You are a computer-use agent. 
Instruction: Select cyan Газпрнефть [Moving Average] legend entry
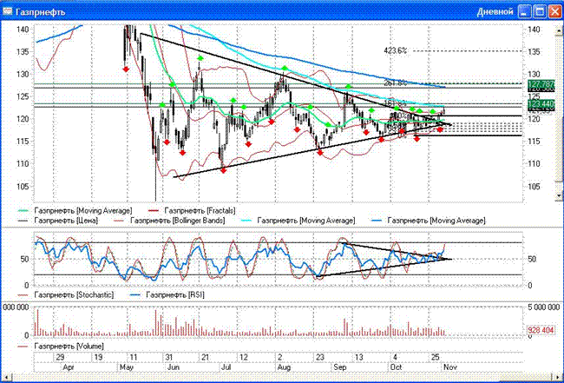tap(298, 221)
